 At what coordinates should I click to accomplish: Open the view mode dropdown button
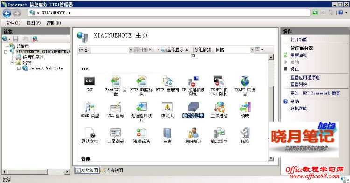[x=259, y=49]
